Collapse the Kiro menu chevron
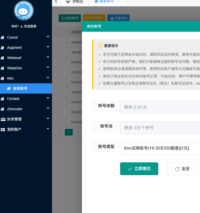This screenshot has width=200, height=213. pos(48,78)
